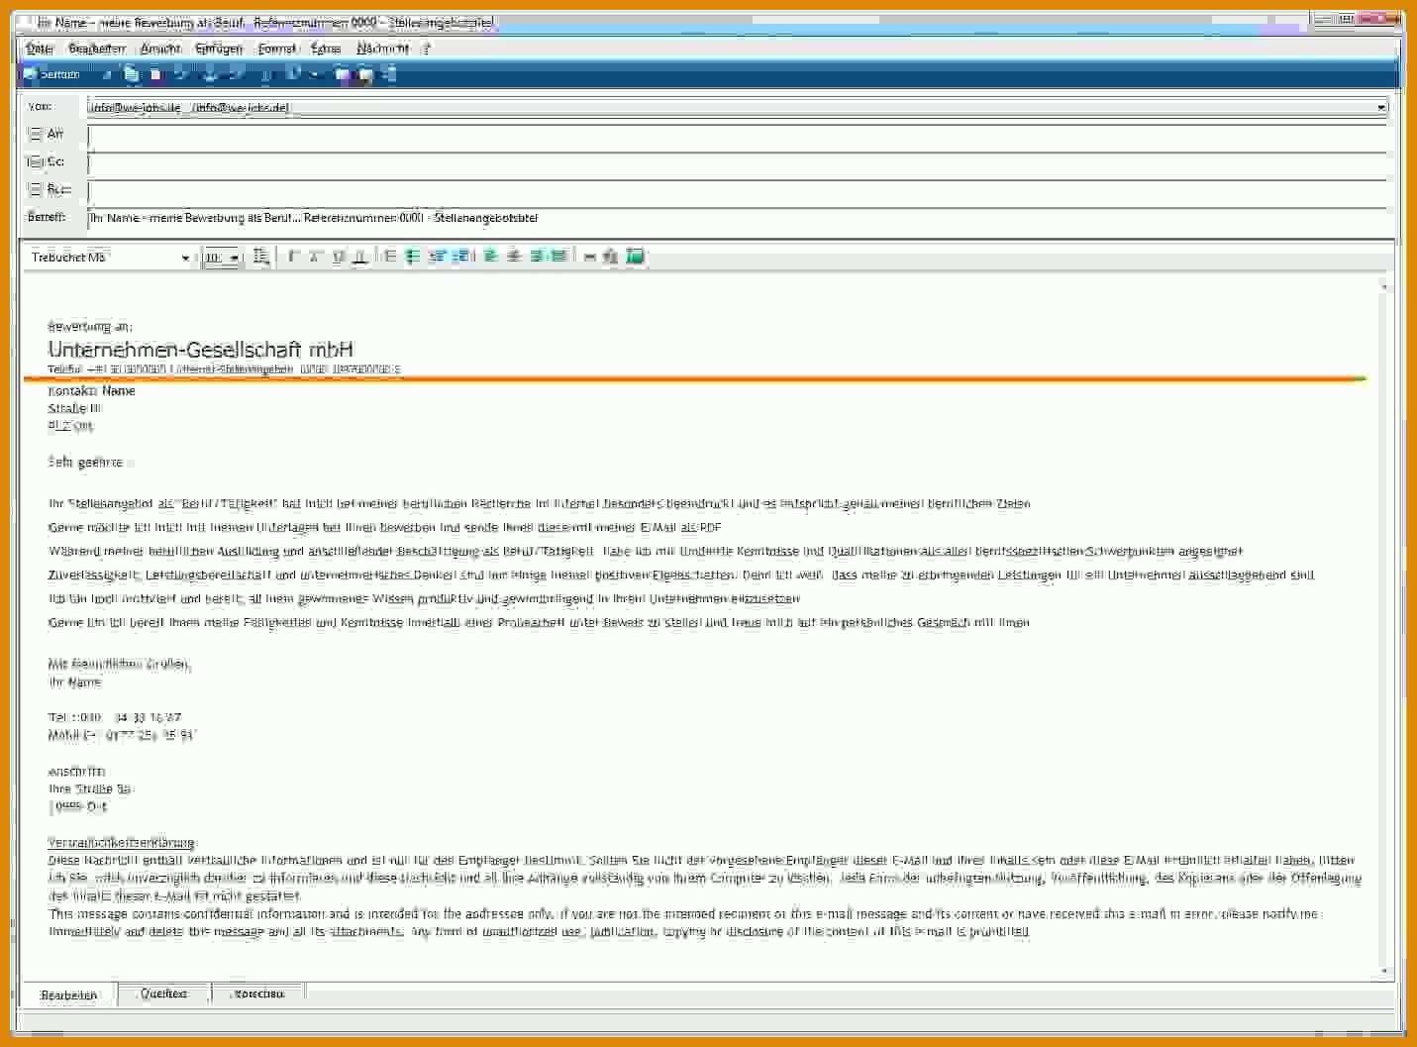Click the Senden toolbar button
This screenshot has width=1417, height=1047.
[x=52, y=74]
